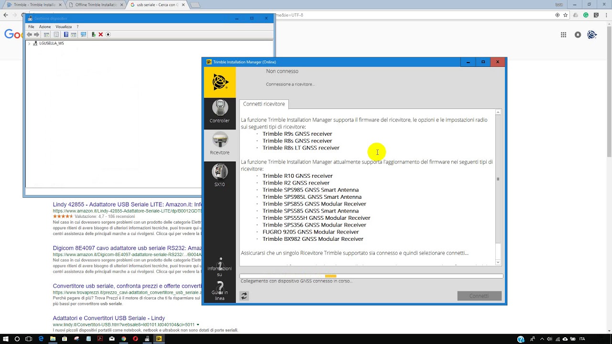Open the ? help menu in Gestione dispositivi

pyautogui.click(x=77, y=27)
